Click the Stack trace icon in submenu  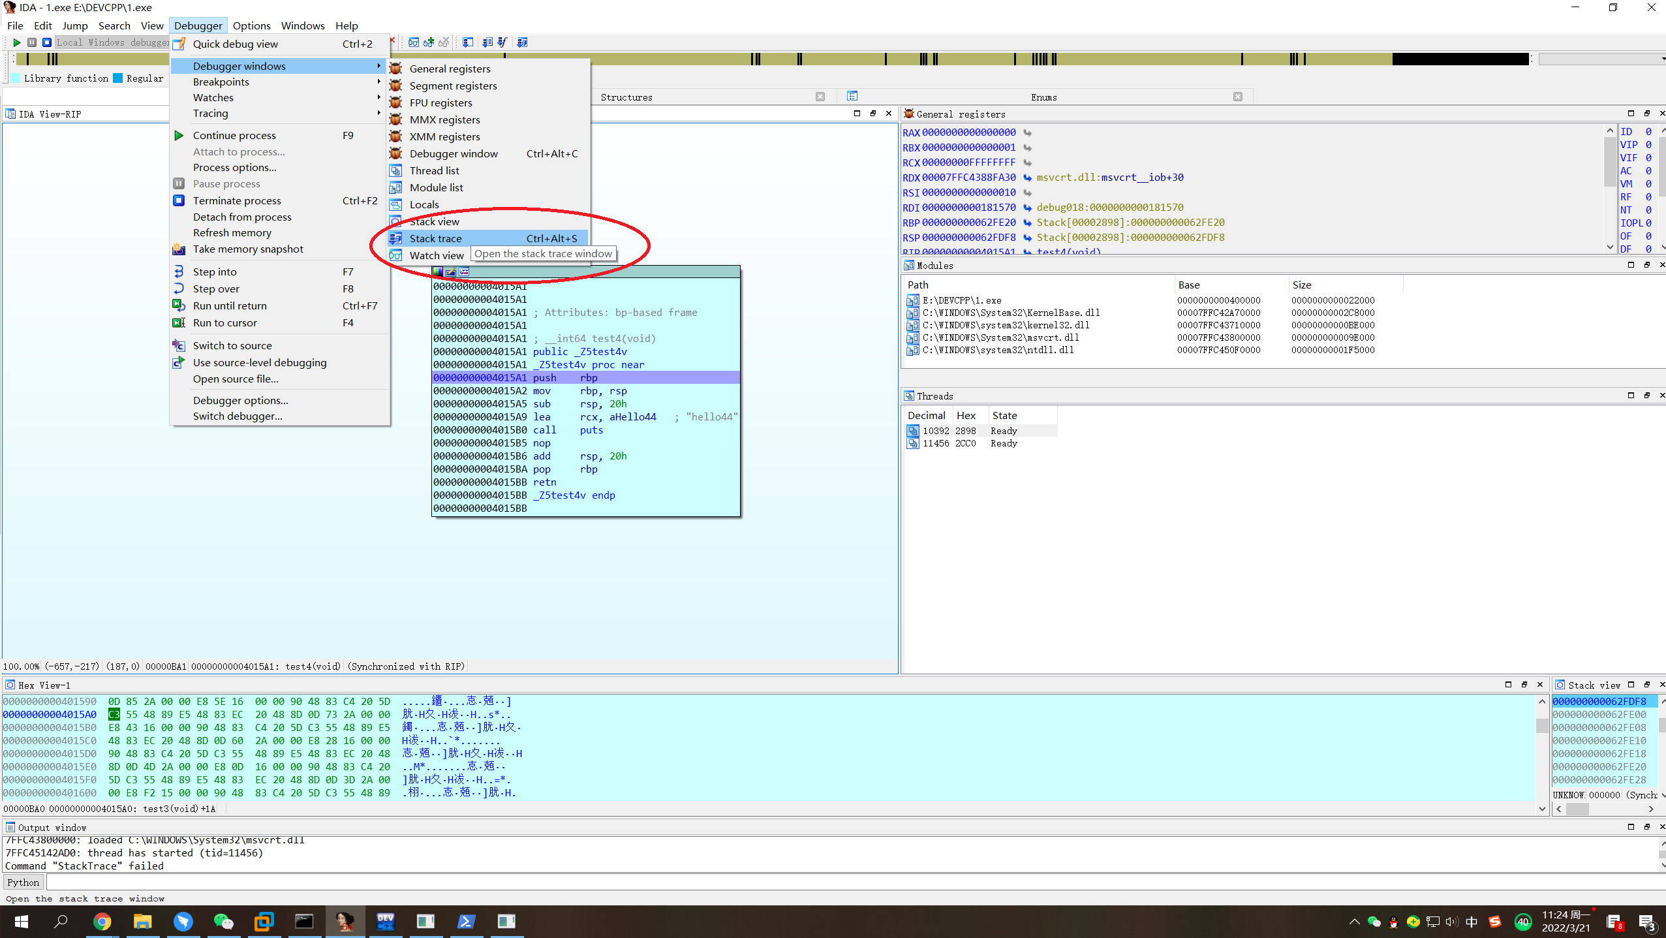pos(395,238)
